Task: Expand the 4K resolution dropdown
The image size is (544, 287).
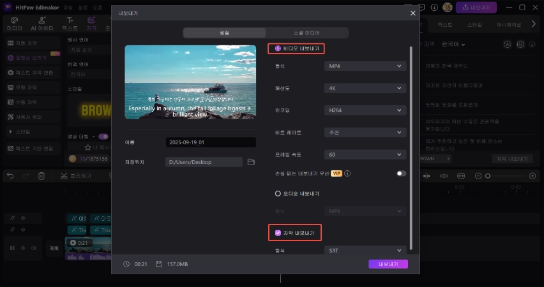Action: (x=365, y=88)
